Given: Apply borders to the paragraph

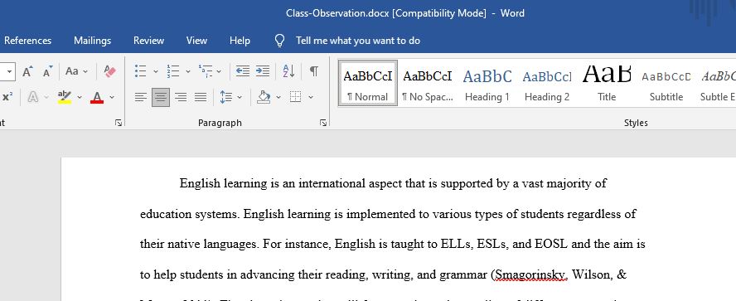Looking at the screenshot, I should [295, 97].
